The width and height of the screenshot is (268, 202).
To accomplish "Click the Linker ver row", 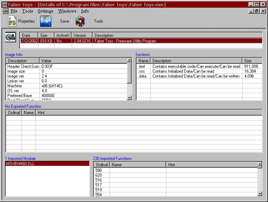I will [67, 81].
